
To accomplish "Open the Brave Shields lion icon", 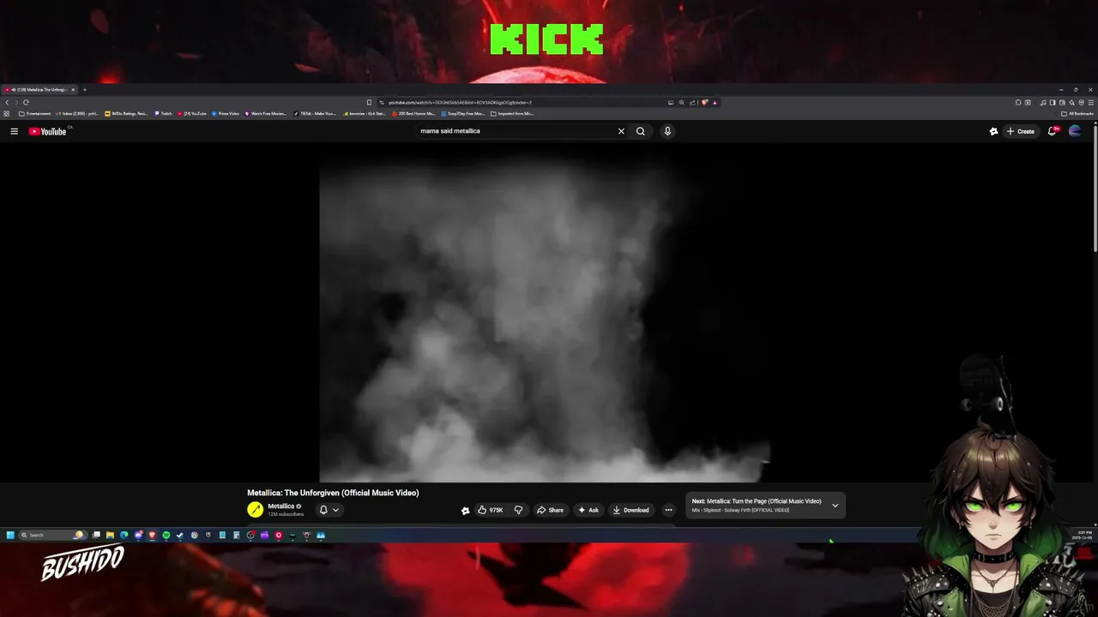I will (x=705, y=102).
